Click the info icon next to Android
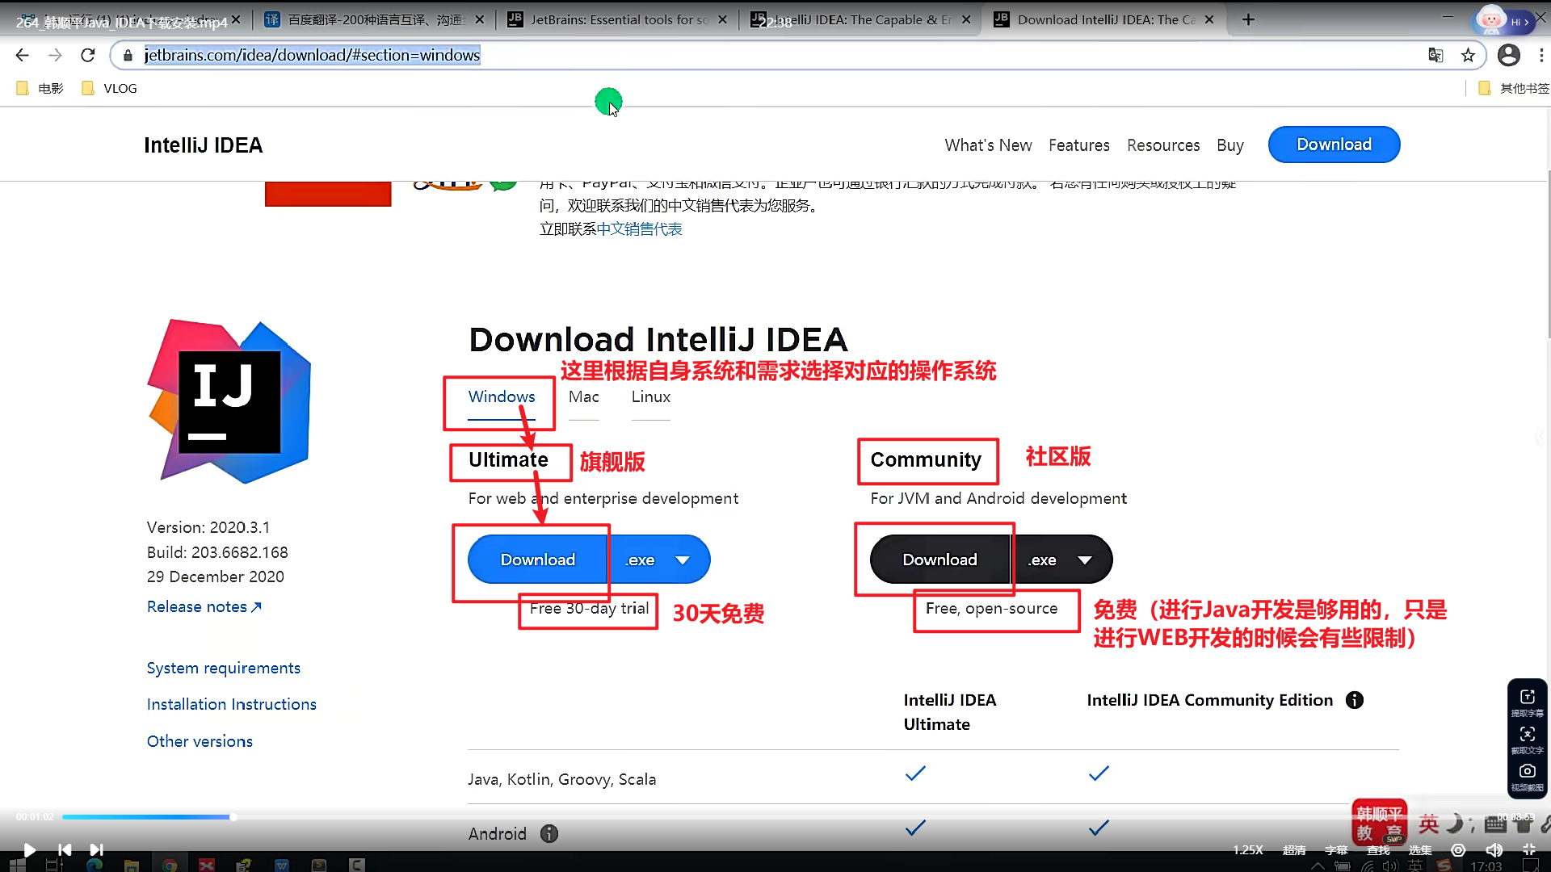This screenshot has height=872, width=1551. [x=549, y=833]
